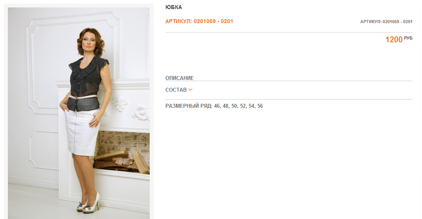Click the model's white heeled shoes
422x219 pixels.
click(88, 204)
